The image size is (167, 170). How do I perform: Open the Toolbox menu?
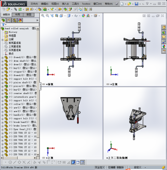(x=86, y=4)
